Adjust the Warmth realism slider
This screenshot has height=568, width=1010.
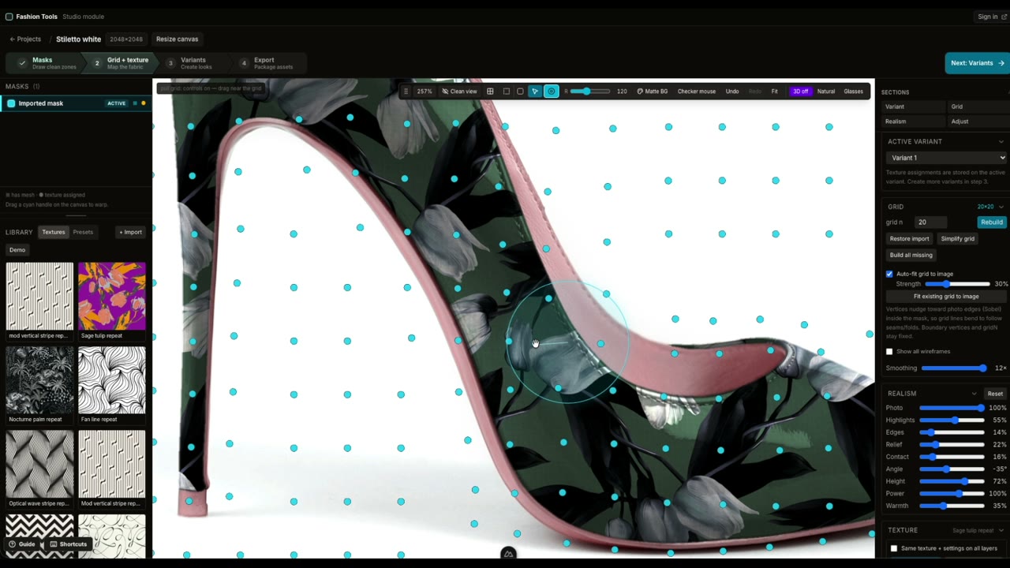tap(952, 506)
